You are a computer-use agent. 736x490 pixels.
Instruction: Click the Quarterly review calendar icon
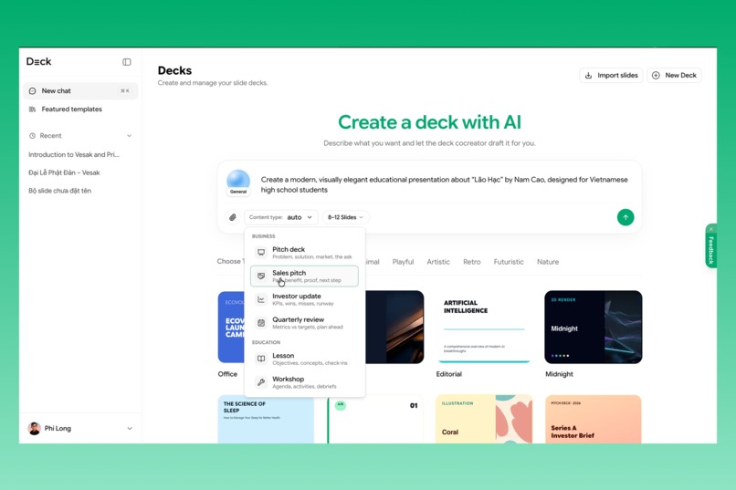[x=261, y=323]
